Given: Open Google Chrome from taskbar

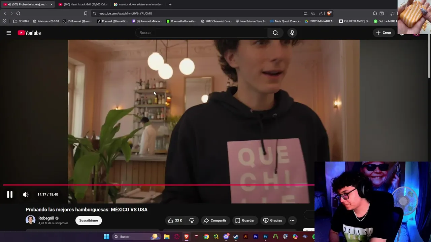Looking at the screenshot, I should [x=206, y=237].
